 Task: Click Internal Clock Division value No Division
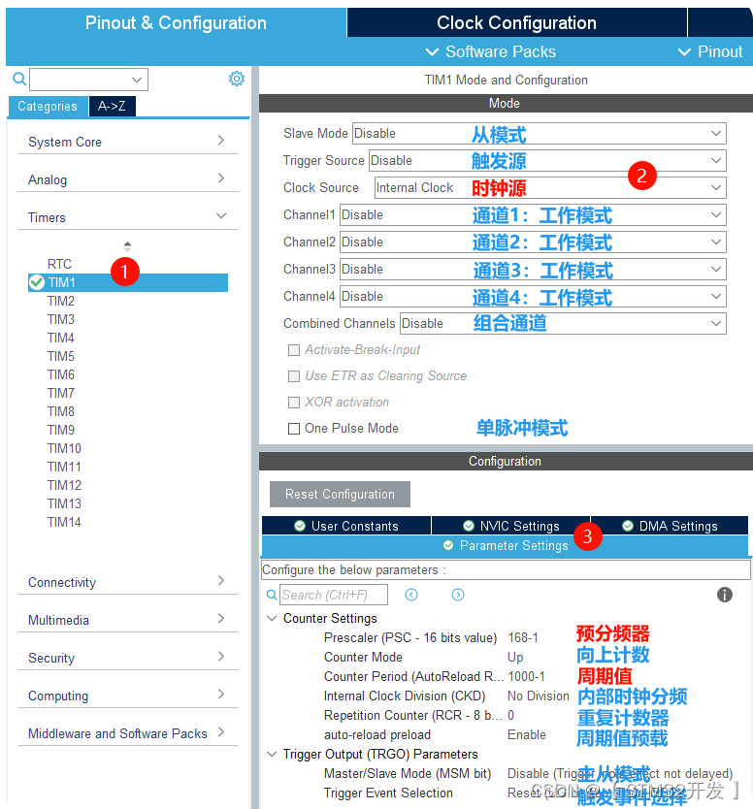539,696
